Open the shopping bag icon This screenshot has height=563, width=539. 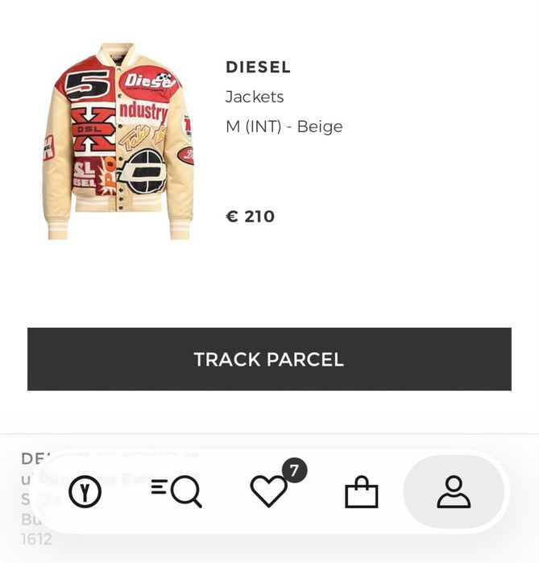(361, 491)
